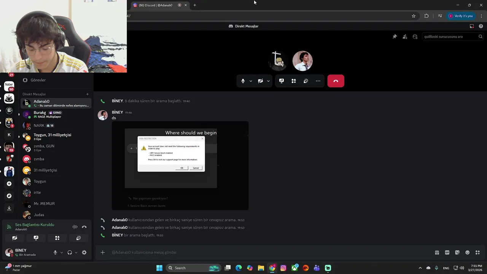Open the VAN restriction image attachment
This screenshot has width=487, height=274.
[180, 166]
